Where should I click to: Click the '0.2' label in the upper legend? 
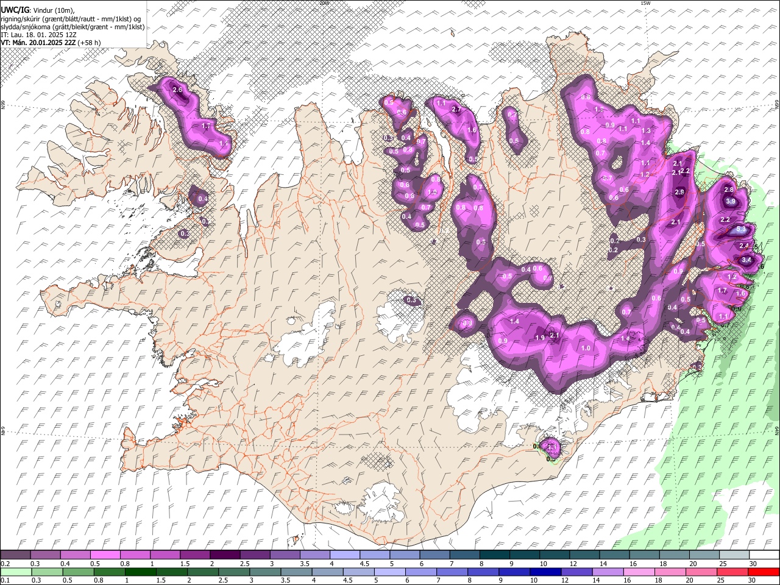point(5,564)
